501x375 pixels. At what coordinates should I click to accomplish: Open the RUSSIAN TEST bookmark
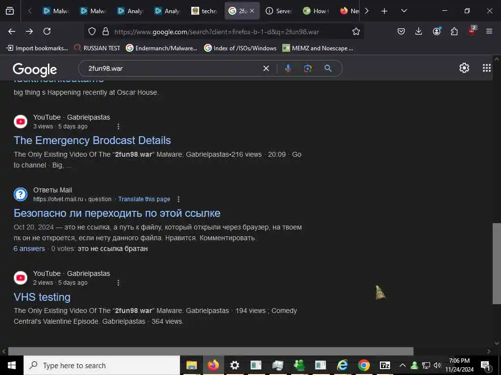pos(97,48)
